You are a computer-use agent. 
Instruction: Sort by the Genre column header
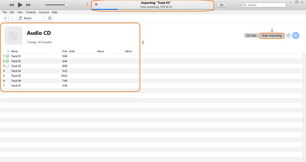[129, 51]
